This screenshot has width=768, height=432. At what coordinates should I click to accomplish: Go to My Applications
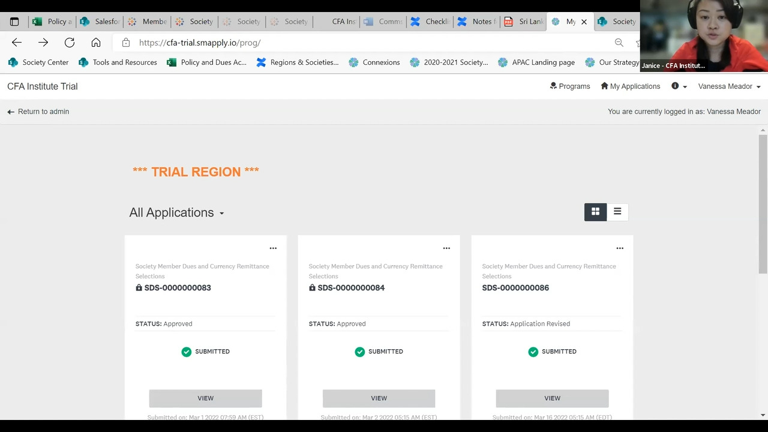(630, 86)
